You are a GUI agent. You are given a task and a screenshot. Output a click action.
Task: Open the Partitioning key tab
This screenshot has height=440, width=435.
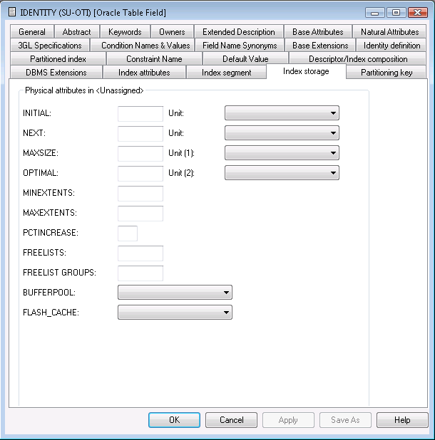point(386,73)
